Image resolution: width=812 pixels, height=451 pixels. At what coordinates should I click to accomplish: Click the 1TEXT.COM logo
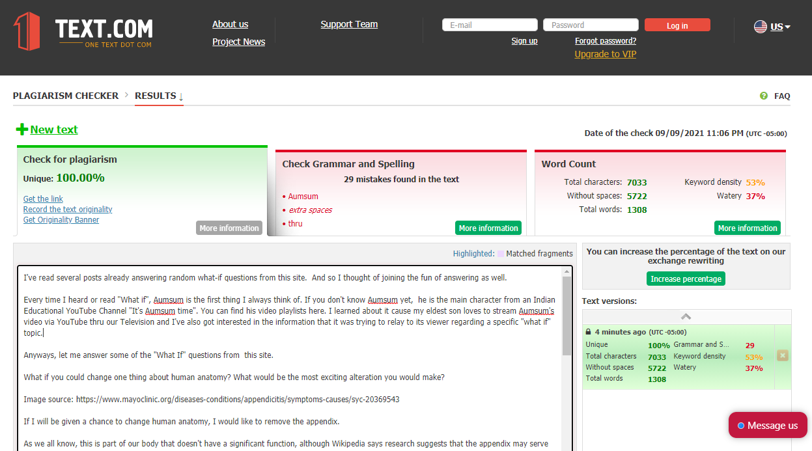(83, 31)
